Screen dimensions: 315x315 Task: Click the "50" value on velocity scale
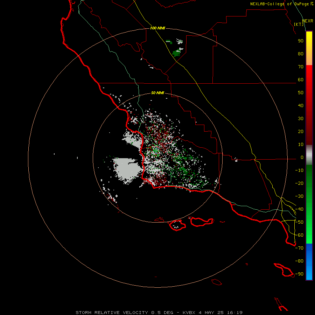pyautogui.click(x=301, y=93)
